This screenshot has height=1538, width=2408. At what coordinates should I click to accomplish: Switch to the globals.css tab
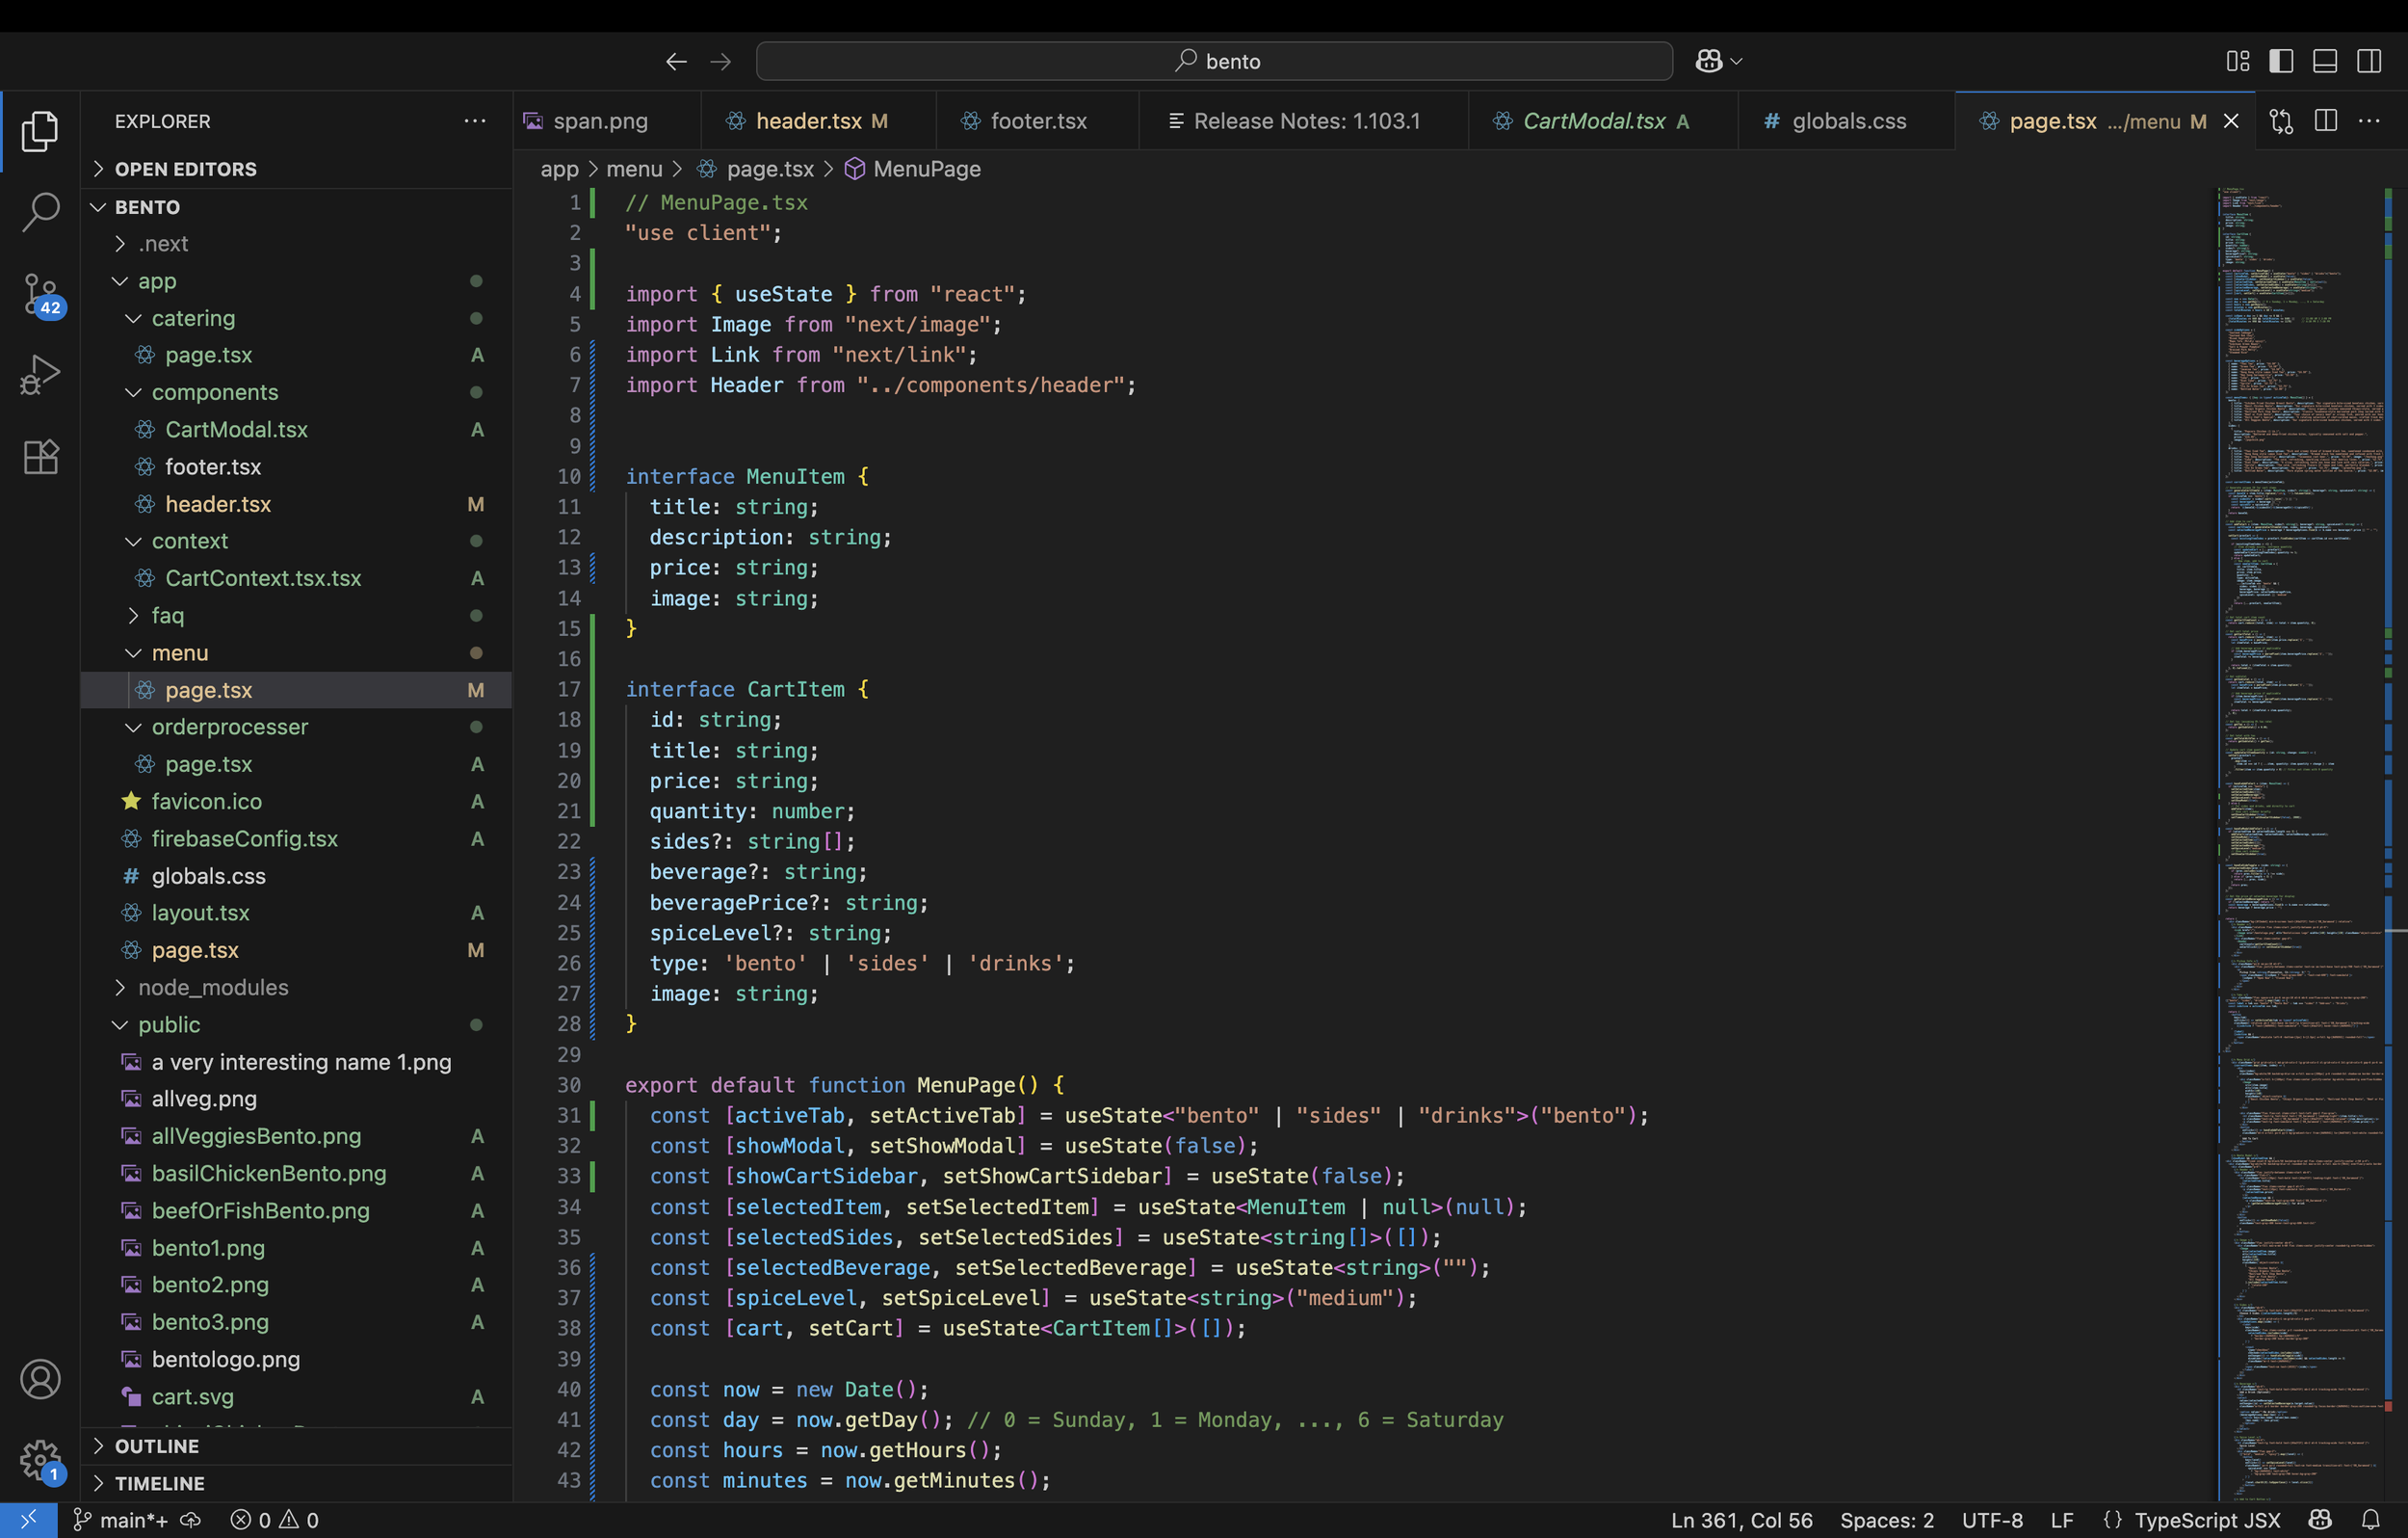point(1848,121)
